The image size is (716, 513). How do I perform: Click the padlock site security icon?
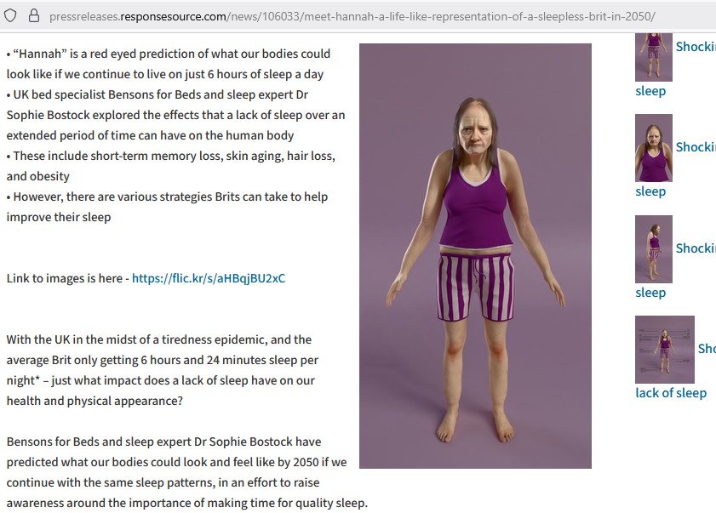pos(34,16)
